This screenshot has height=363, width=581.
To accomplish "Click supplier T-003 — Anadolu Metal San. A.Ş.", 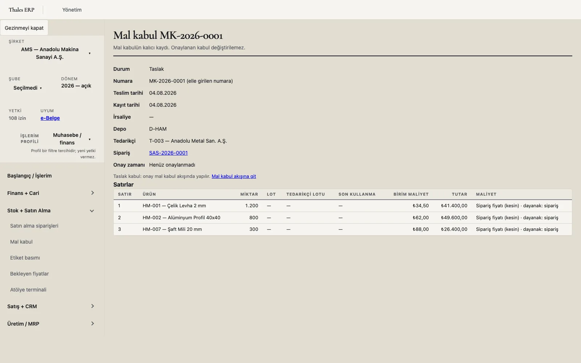I will click(188, 141).
